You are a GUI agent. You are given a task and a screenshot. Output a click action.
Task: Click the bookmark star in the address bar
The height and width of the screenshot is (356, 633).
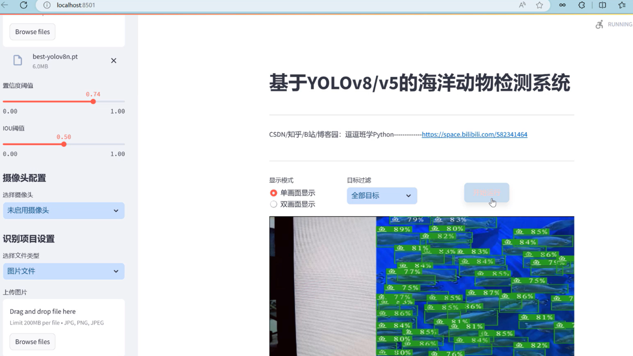point(540,5)
